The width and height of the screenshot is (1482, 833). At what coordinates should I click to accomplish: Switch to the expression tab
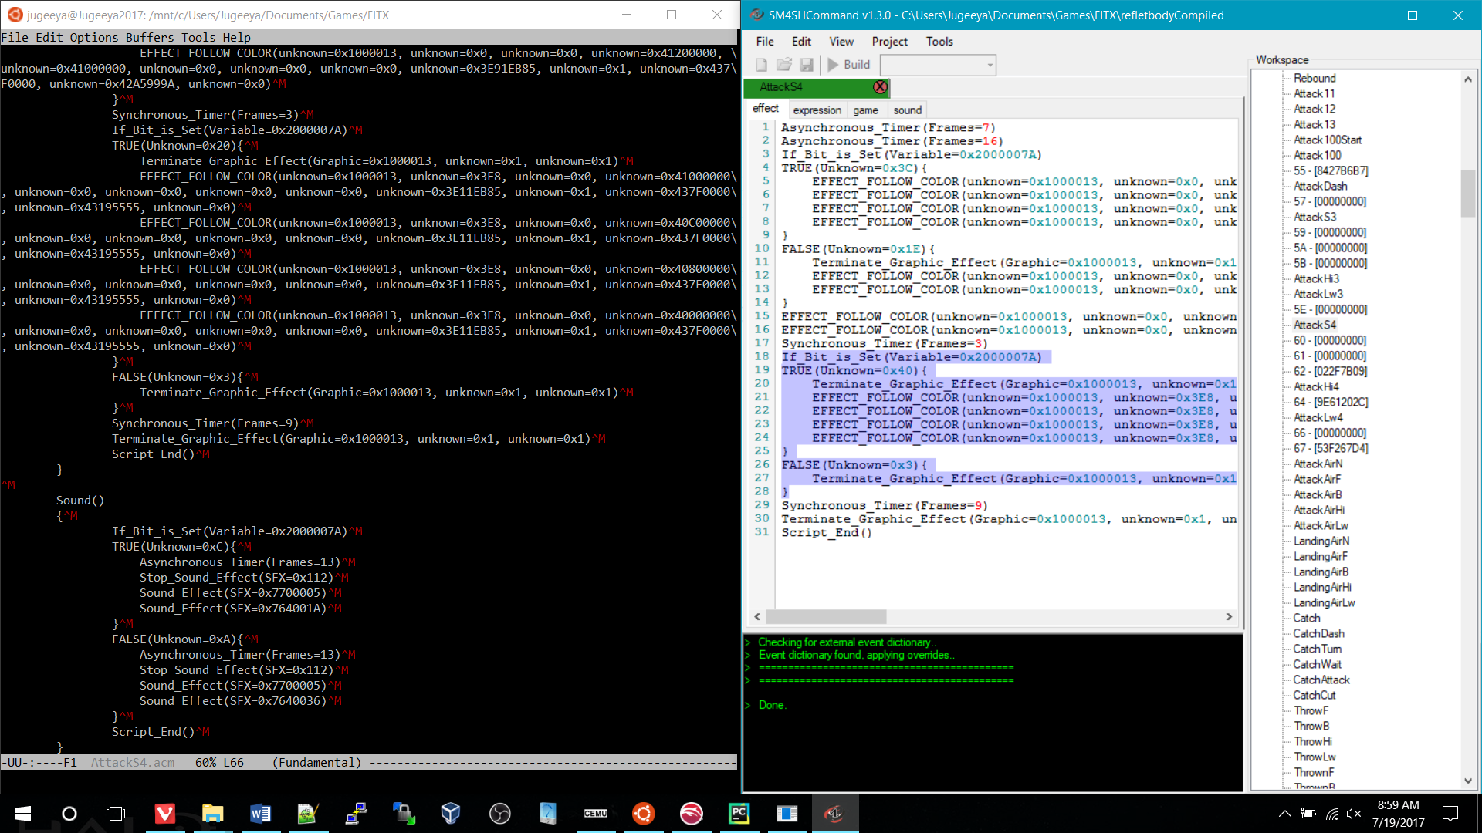817,110
